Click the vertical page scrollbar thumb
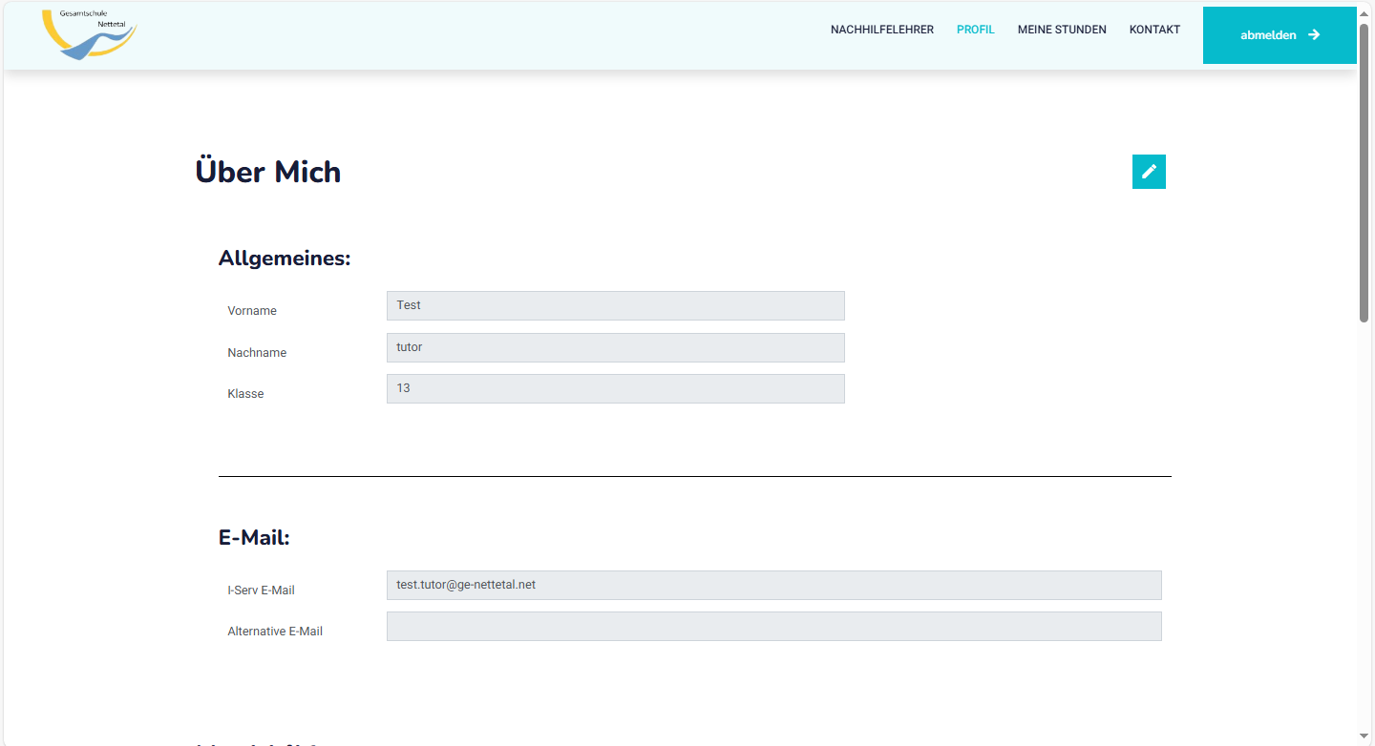 pyautogui.click(x=1364, y=172)
